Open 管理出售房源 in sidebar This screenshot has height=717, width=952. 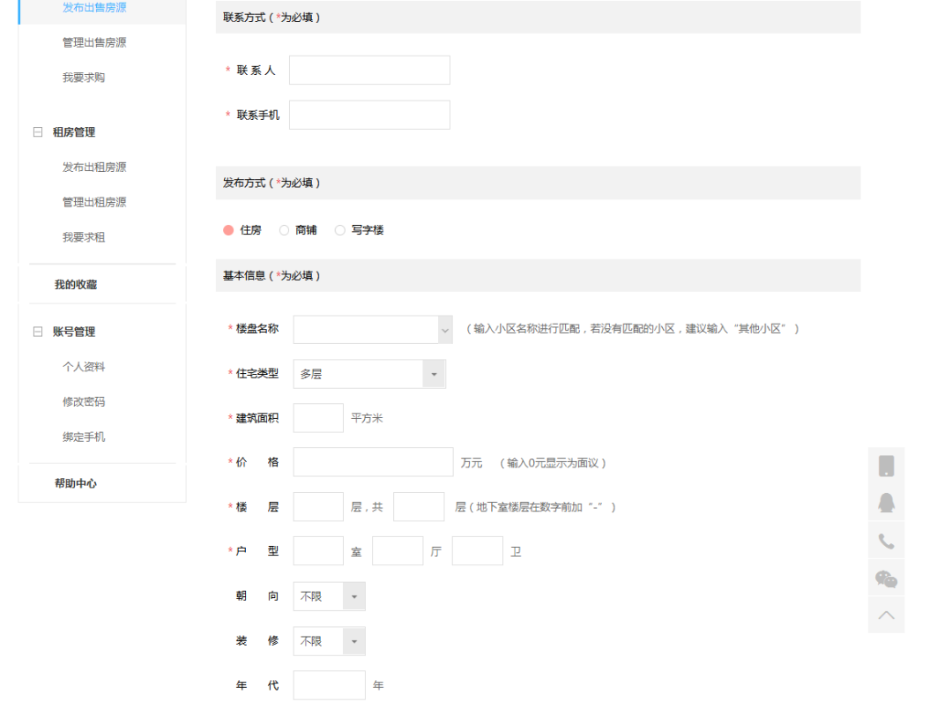[x=94, y=42]
